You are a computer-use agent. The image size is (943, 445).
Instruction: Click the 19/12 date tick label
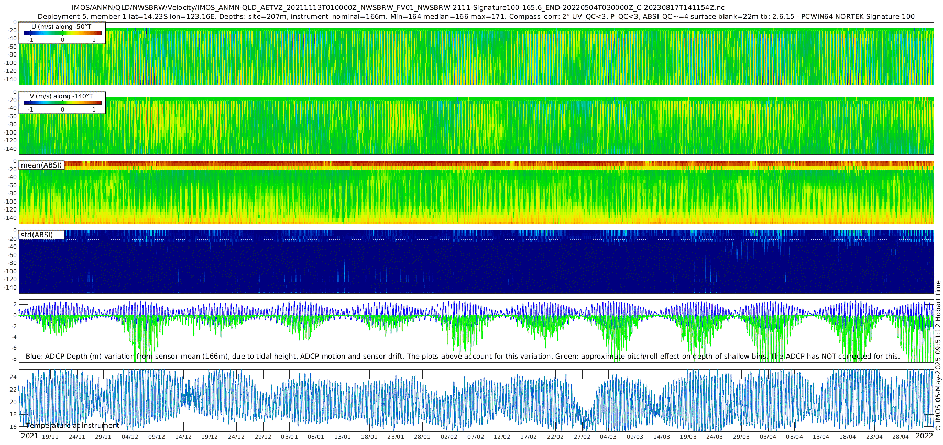pos(210,437)
